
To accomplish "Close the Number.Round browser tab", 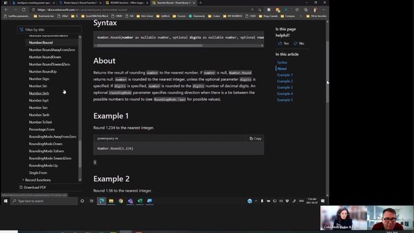I will click(x=194, y=3).
